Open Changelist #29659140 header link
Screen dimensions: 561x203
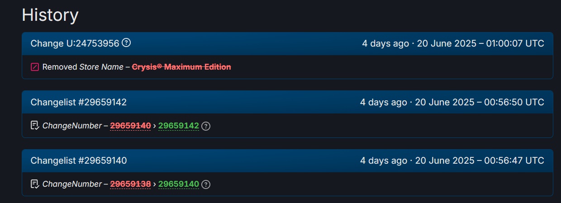click(79, 161)
